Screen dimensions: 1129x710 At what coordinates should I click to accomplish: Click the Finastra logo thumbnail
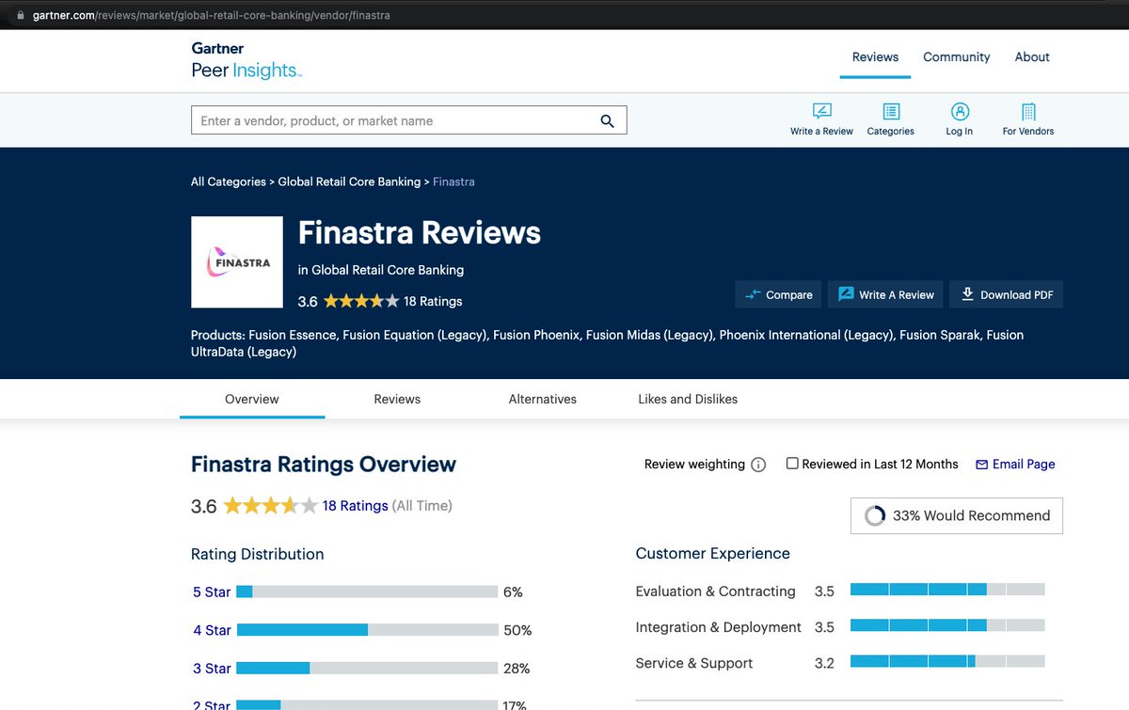point(237,262)
